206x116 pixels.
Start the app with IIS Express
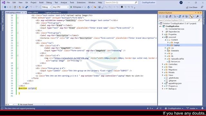click(76, 7)
